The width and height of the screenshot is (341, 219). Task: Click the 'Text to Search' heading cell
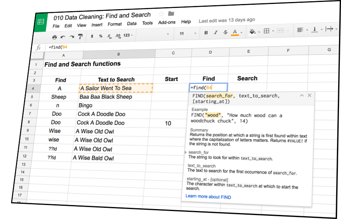116,79
